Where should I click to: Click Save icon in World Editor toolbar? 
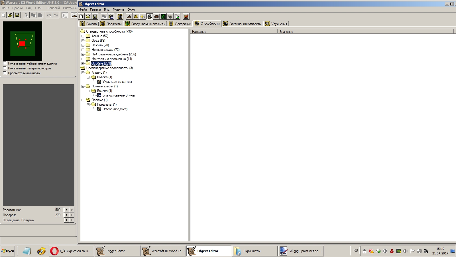pyautogui.click(x=17, y=15)
